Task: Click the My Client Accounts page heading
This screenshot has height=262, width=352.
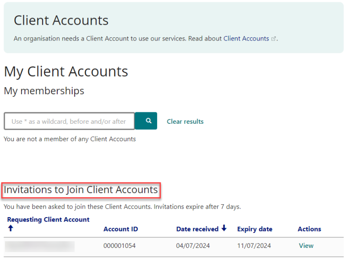Action: (66, 71)
